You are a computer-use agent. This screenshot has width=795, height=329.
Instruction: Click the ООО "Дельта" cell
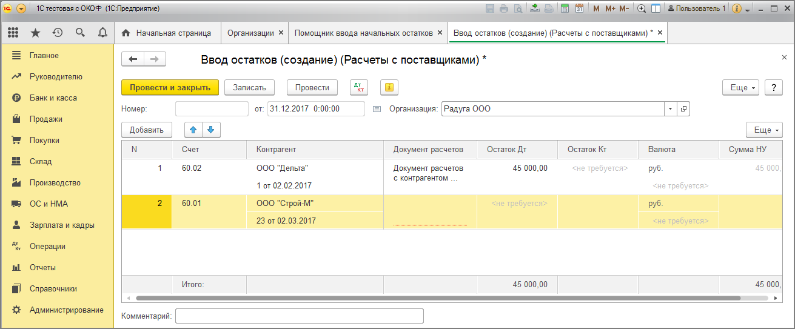(x=315, y=168)
